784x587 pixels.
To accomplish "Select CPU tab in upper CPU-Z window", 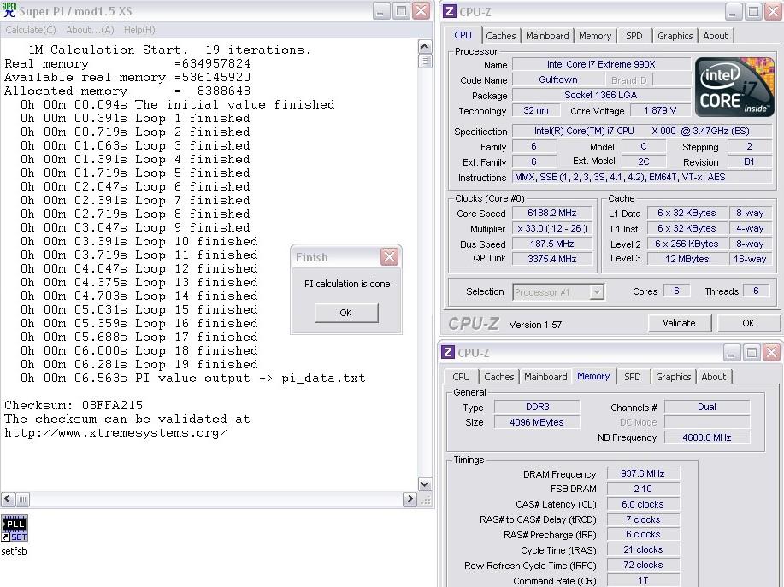I will 463,35.
